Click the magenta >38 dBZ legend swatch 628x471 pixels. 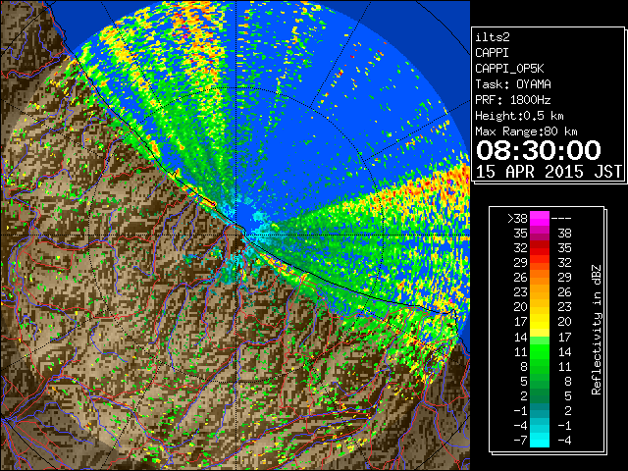[540, 219]
